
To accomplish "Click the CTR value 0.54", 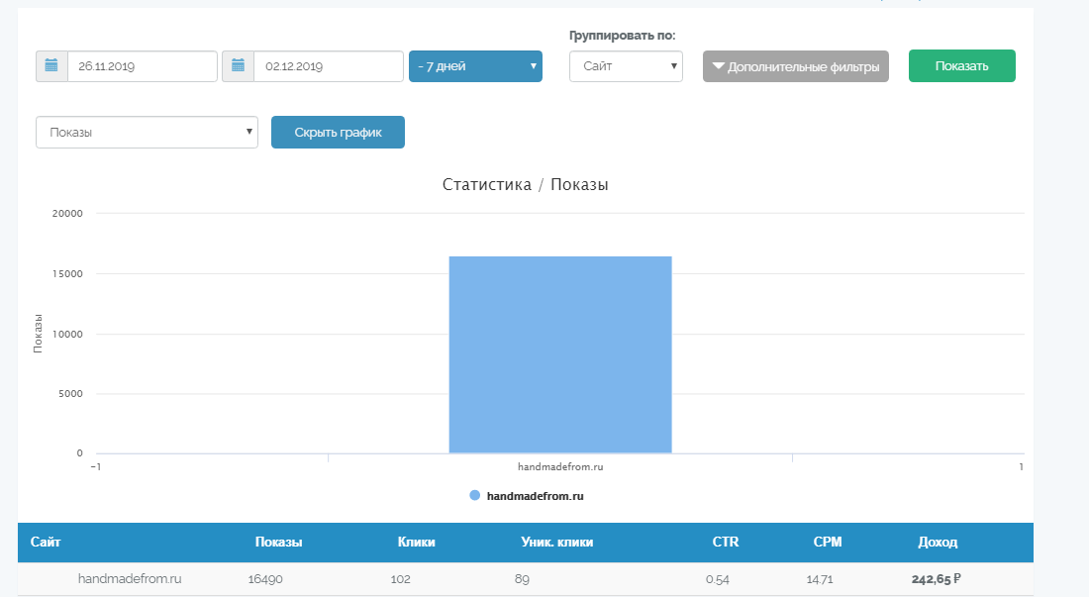I will [718, 579].
